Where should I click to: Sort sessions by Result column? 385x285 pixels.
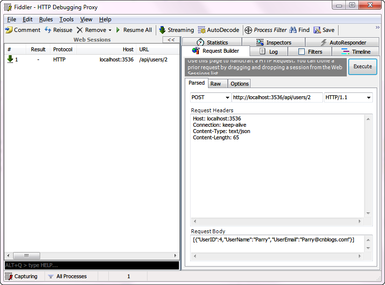[x=38, y=49]
